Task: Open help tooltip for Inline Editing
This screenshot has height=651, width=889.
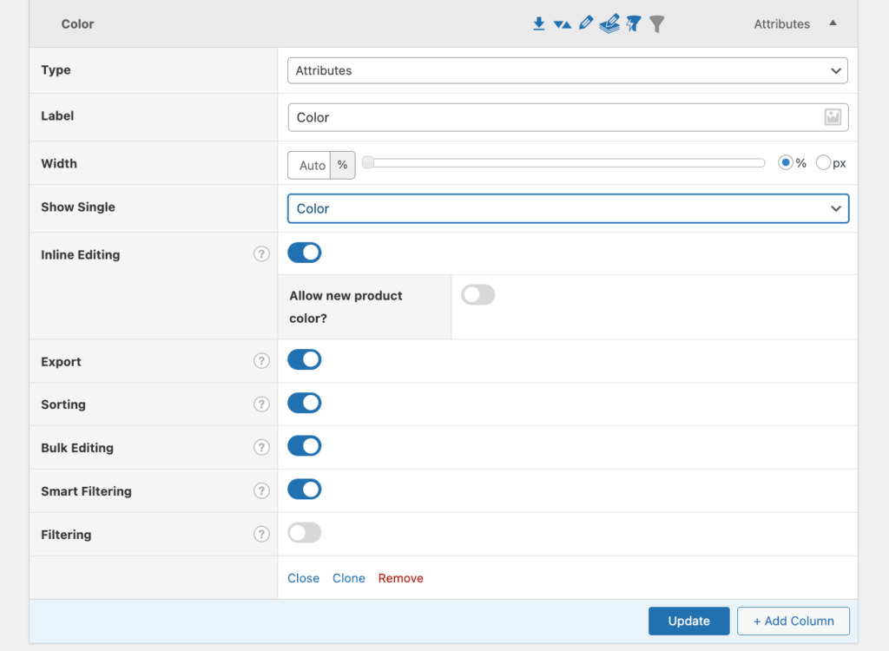Action: tap(261, 254)
